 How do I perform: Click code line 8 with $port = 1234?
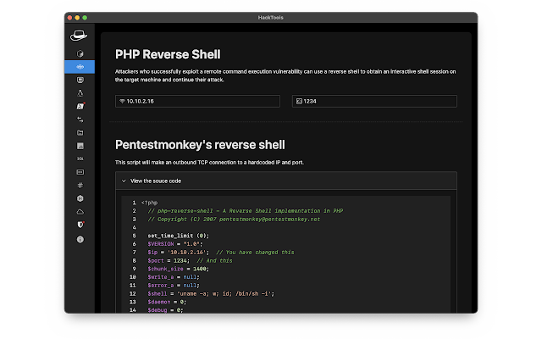click(190, 260)
